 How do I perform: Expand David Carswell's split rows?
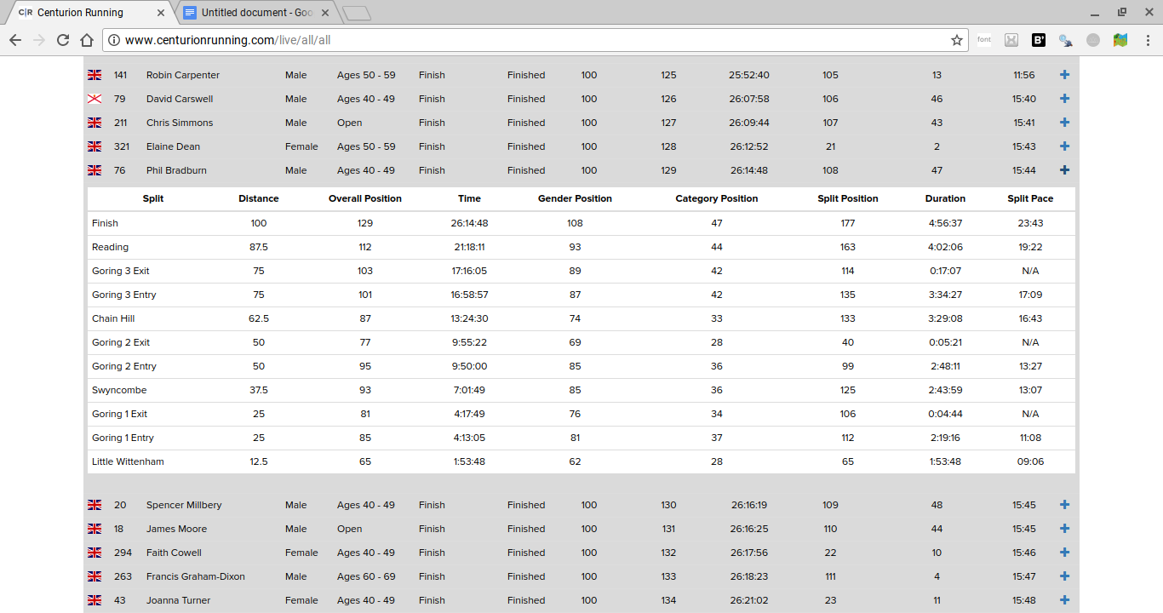(1064, 99)
